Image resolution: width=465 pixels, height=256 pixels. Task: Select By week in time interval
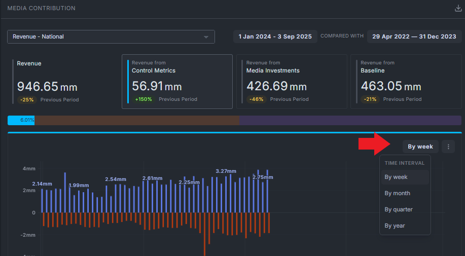(x=405, y=177)
